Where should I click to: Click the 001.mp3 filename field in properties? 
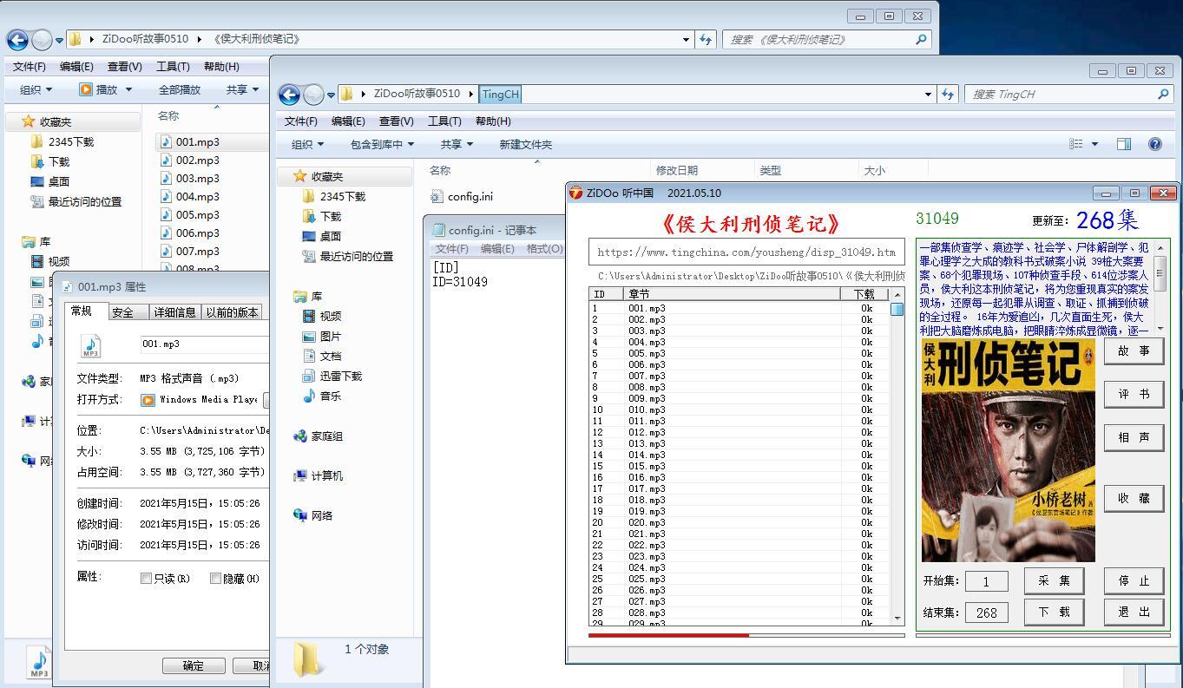coord(205,344)
